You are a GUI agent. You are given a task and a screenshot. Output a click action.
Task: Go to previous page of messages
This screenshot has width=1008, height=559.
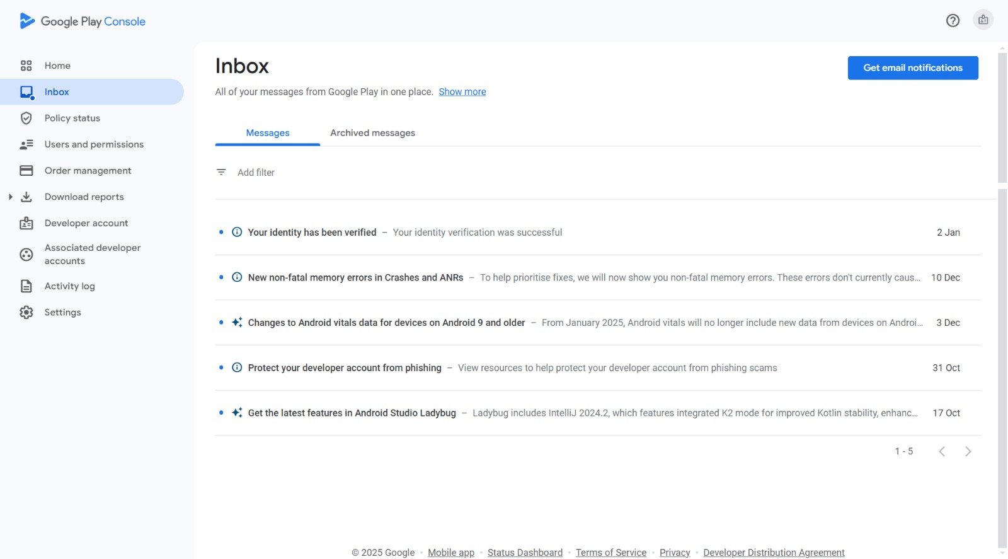(942, 451)
